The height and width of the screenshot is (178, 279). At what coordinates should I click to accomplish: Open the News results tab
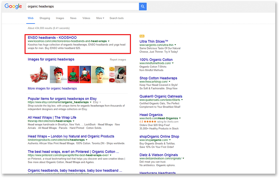click(x=73, y=18)
